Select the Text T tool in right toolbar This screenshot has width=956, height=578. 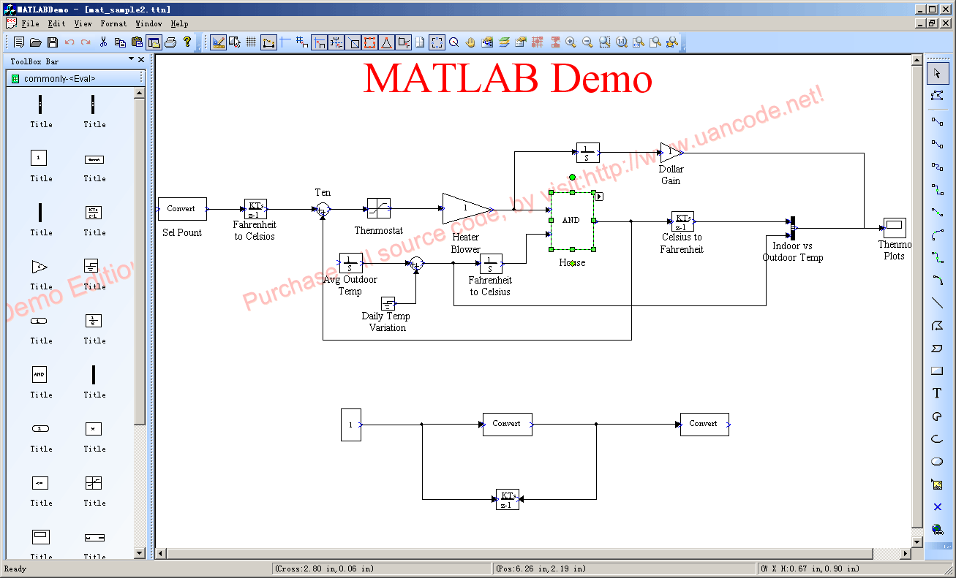coord(937,393)
